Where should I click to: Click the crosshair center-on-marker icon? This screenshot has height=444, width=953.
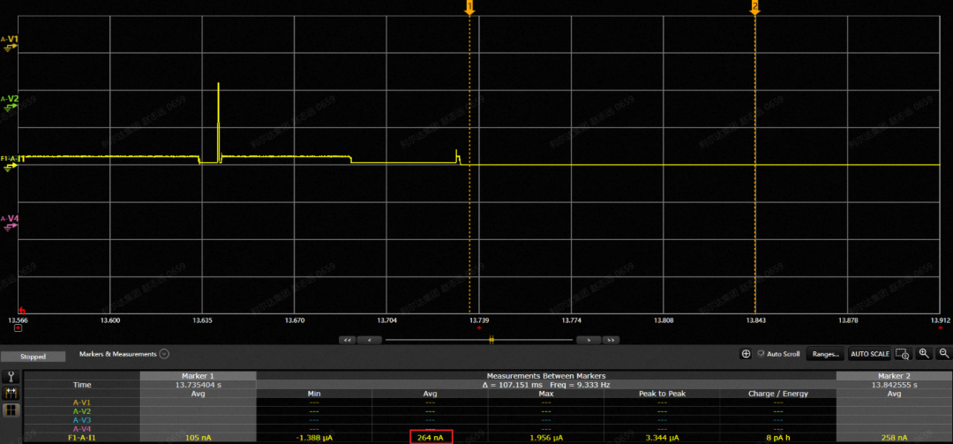(746, 354)
